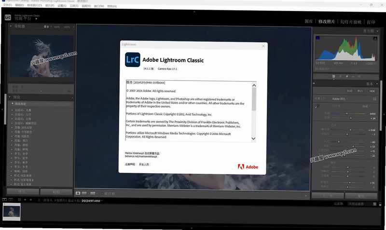Click the preset amount slider in left panel

41,91
